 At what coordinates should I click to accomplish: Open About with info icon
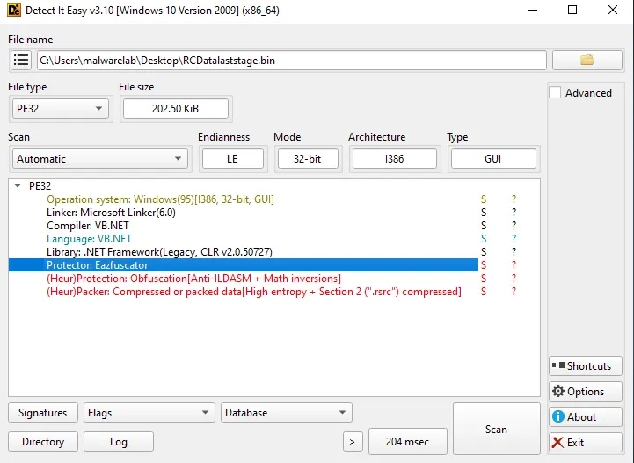click(585, 417)
